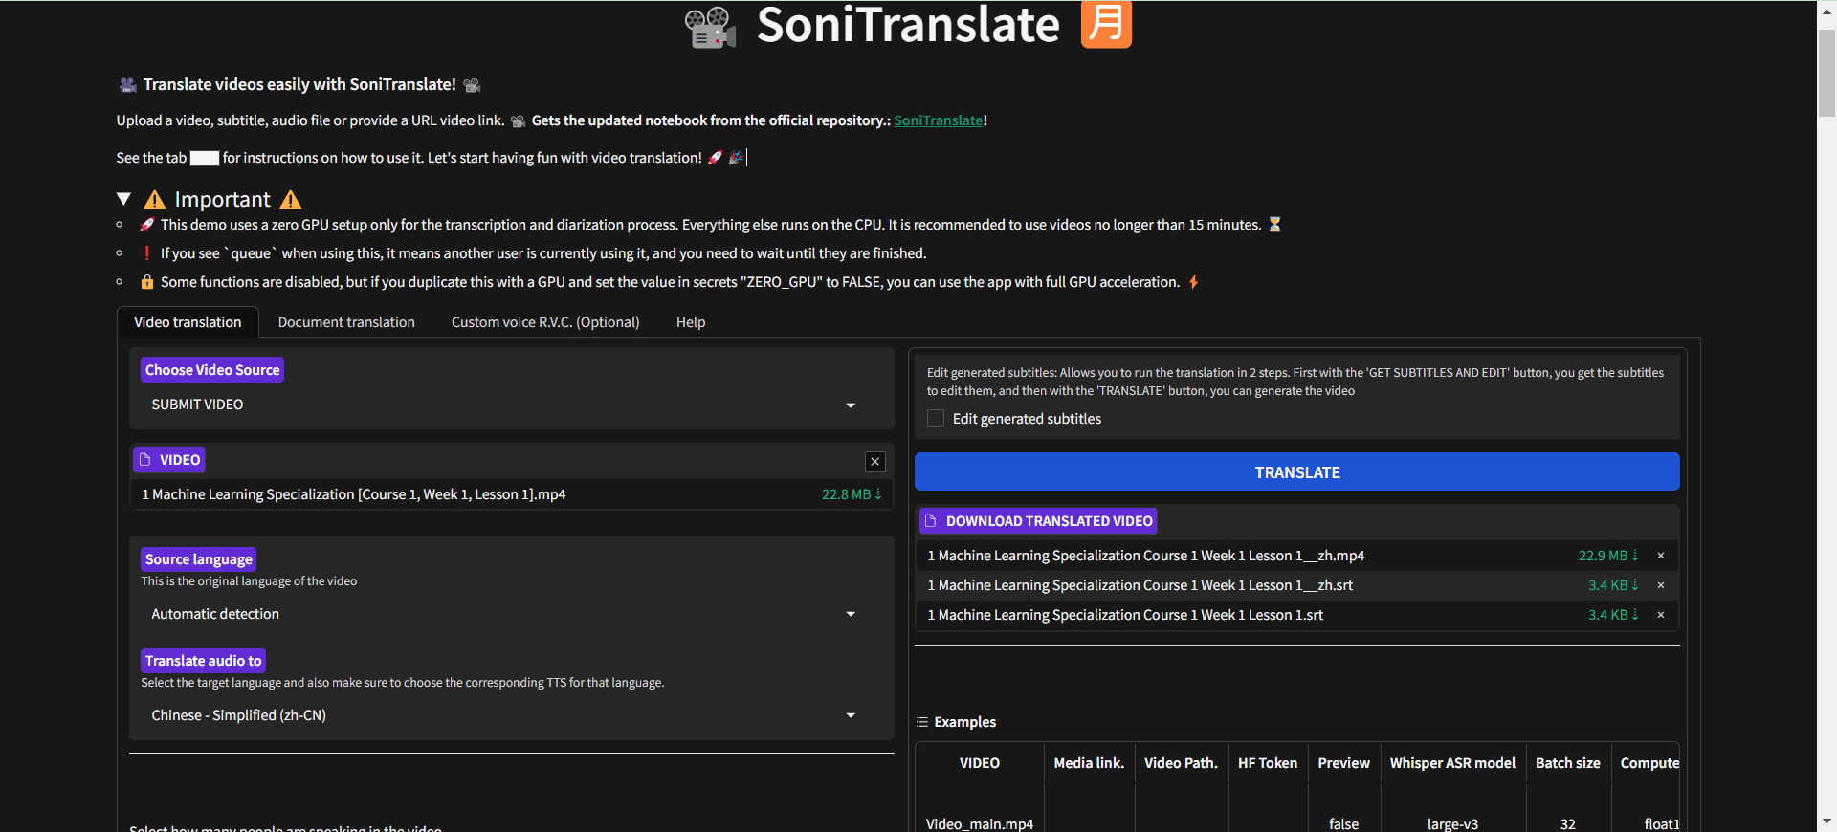Viewport: 1837px width, 832px height.
Task: Switch to the Document translation tab
Action: tap(346, 322)
